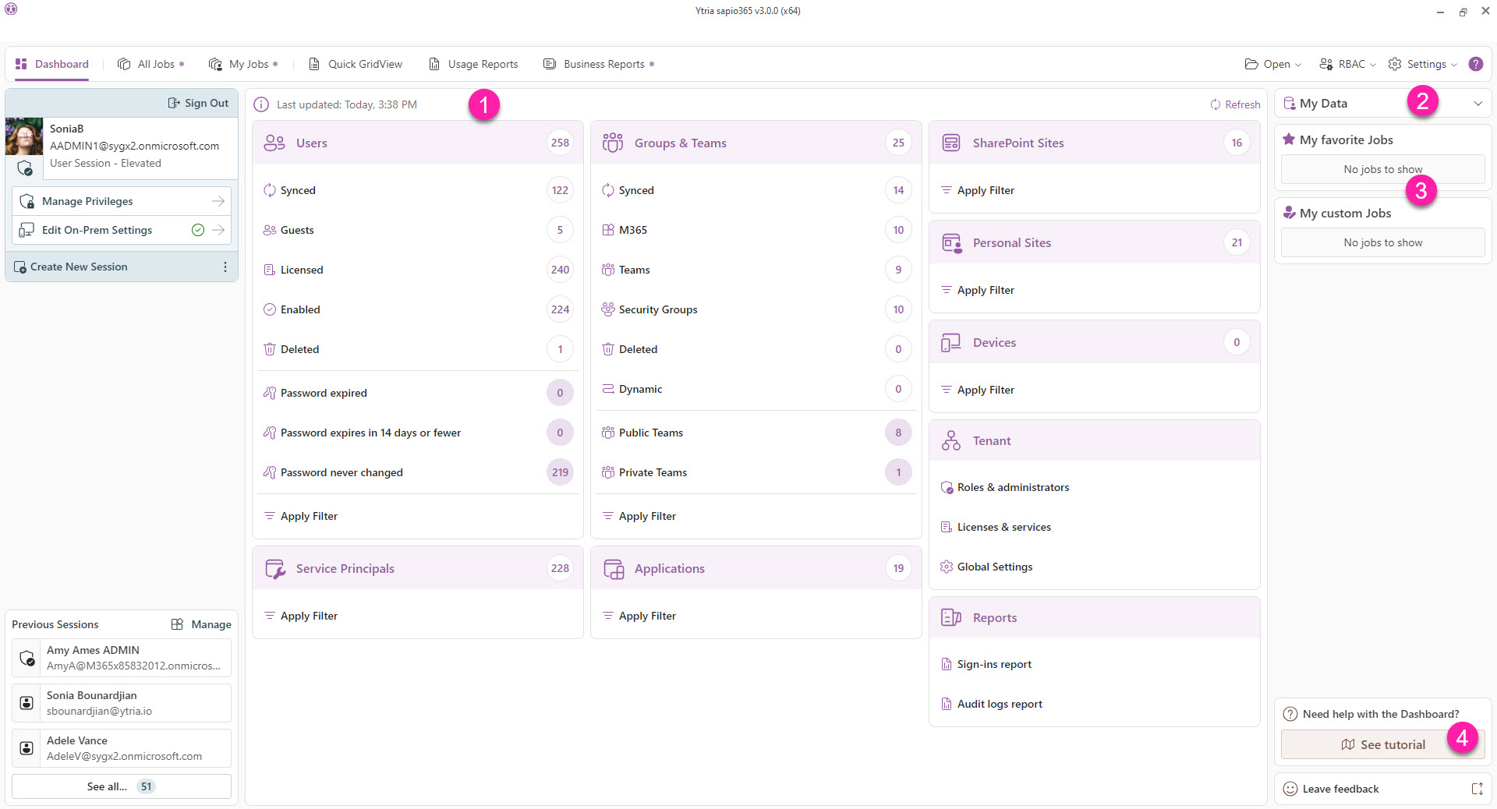Click the My favorite Jobs star icon

click(x=1289, y=140)
